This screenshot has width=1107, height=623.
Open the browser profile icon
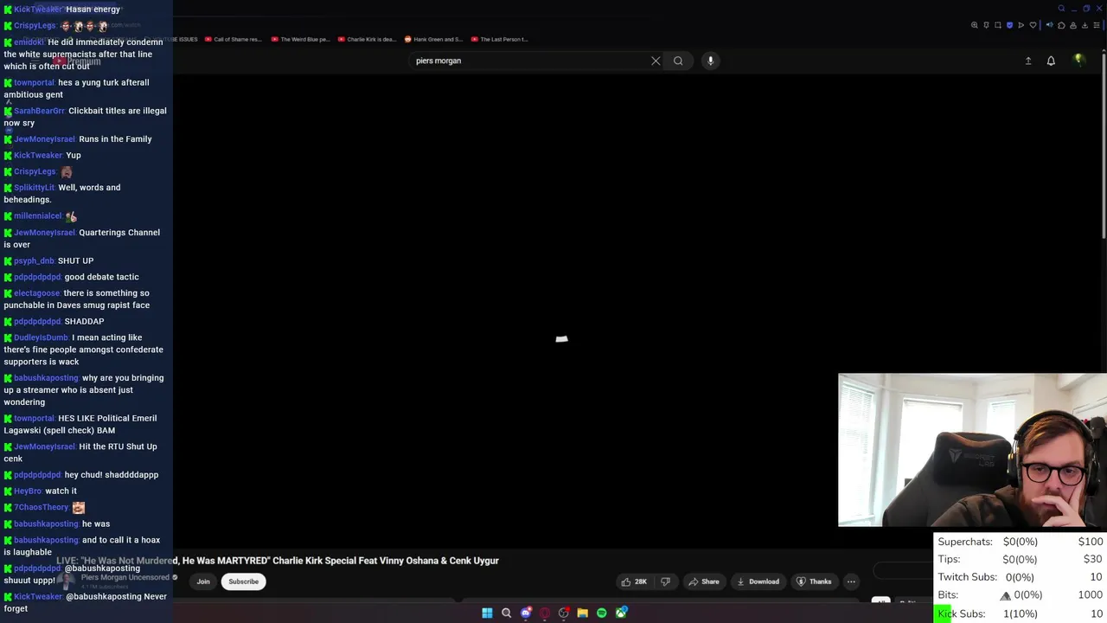click(1073, 25)
